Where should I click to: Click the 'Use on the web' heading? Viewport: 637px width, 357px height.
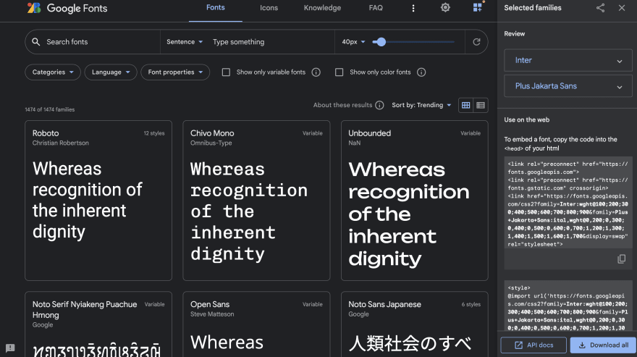[x=526, y=120]
